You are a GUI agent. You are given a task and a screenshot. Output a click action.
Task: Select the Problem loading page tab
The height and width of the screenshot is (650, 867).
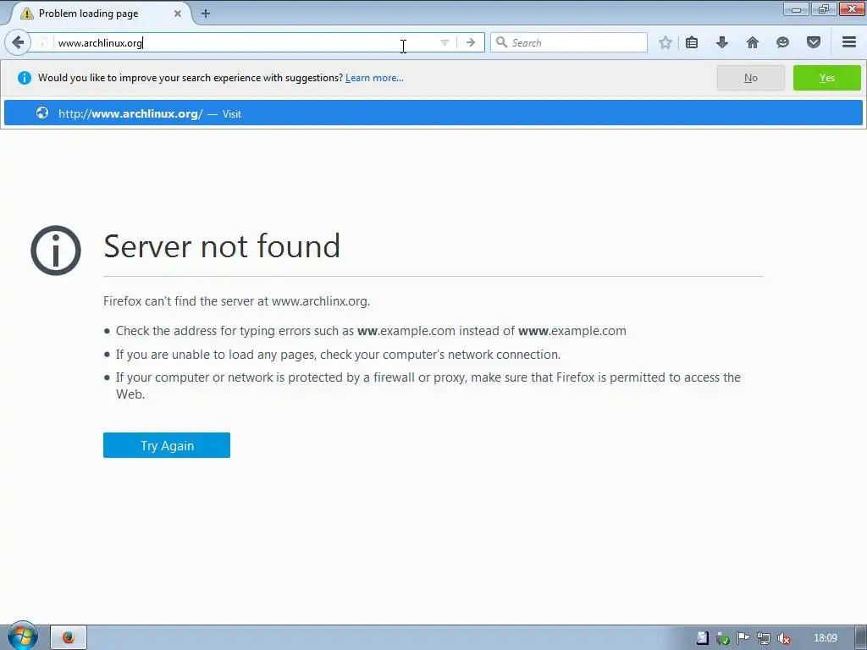[100, 14]
